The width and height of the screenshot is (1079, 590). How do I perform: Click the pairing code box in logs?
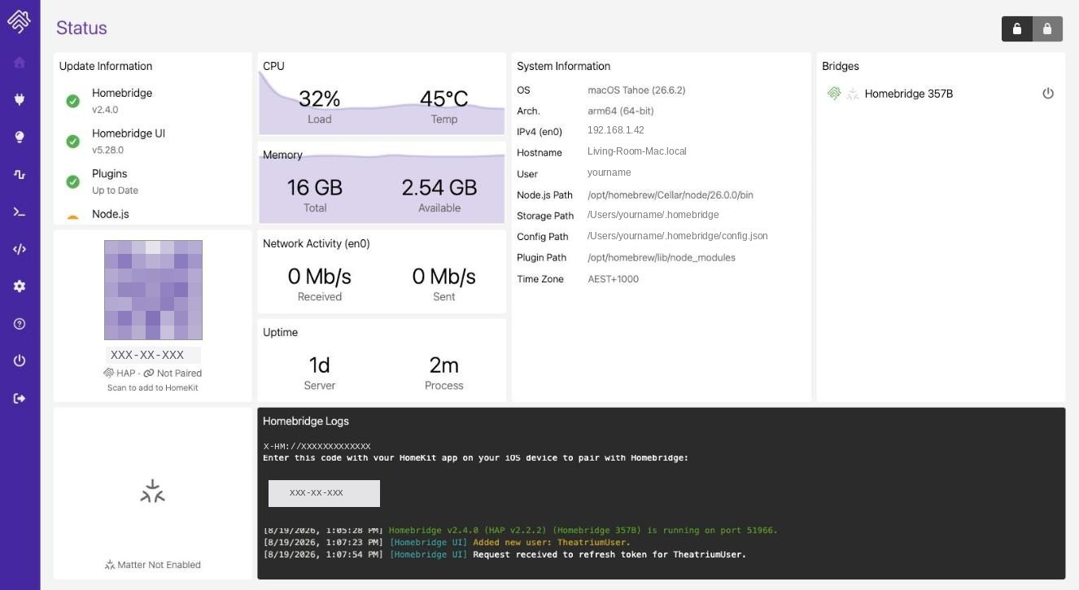324,493
